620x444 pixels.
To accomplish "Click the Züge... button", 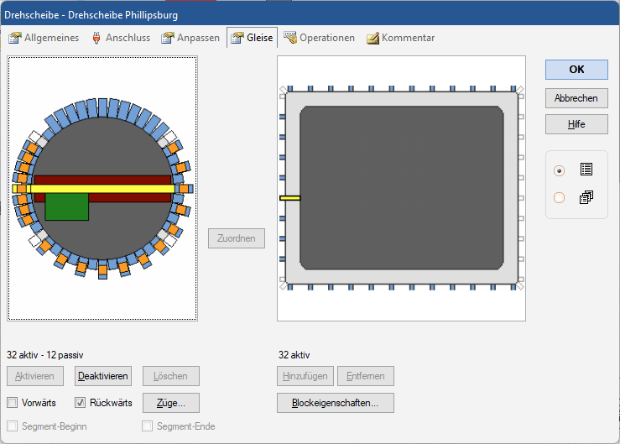I will click(x=170, y=403).
